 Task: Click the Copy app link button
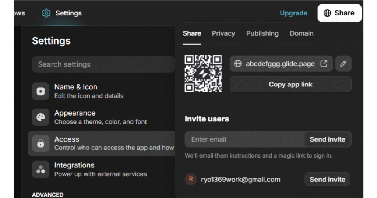(290, 84)
